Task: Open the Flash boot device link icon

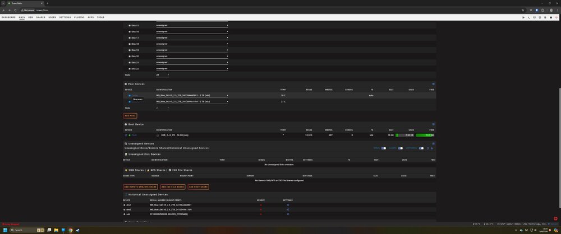Action: coord(126,135)
